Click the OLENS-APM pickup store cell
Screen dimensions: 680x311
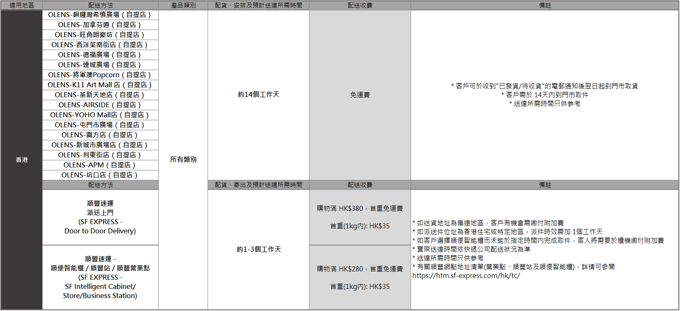[x=100, y=165]
